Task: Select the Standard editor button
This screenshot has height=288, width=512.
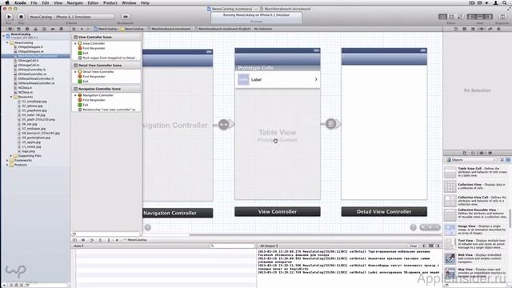Action: (442, 17)
